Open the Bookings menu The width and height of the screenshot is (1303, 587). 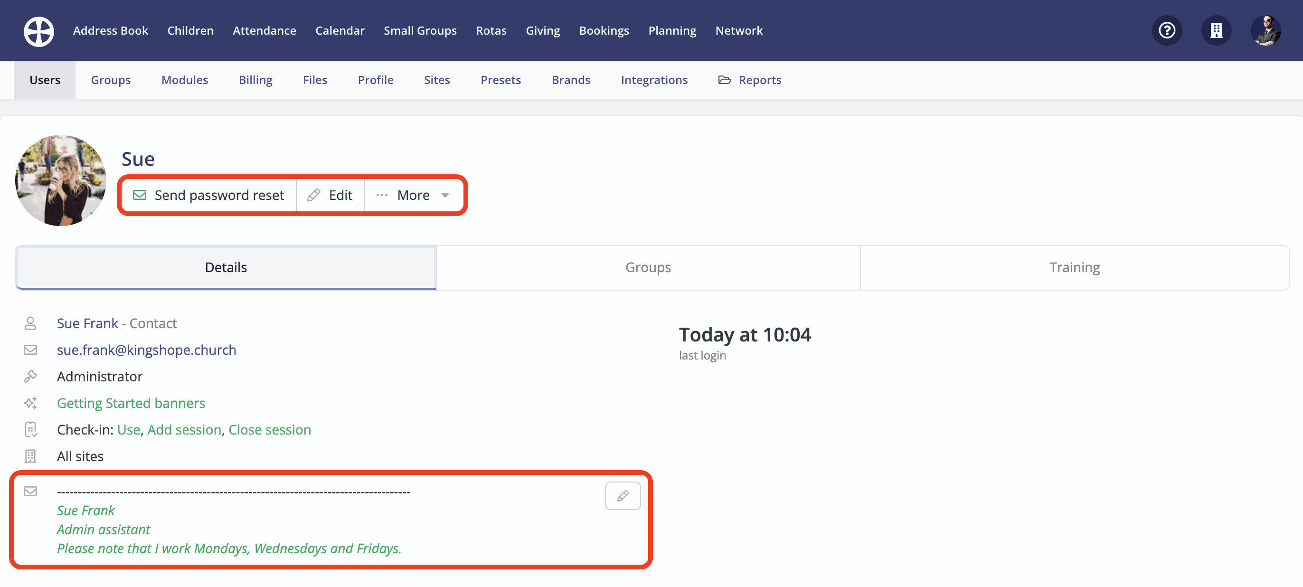pos(604,30)
